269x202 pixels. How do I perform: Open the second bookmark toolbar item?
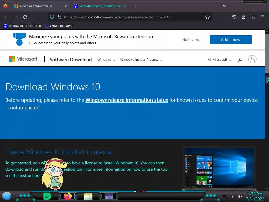[x=59, y=26]
